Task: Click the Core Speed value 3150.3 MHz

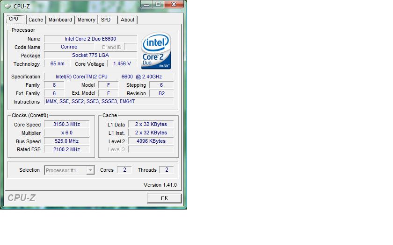Action: pos(66,124)
